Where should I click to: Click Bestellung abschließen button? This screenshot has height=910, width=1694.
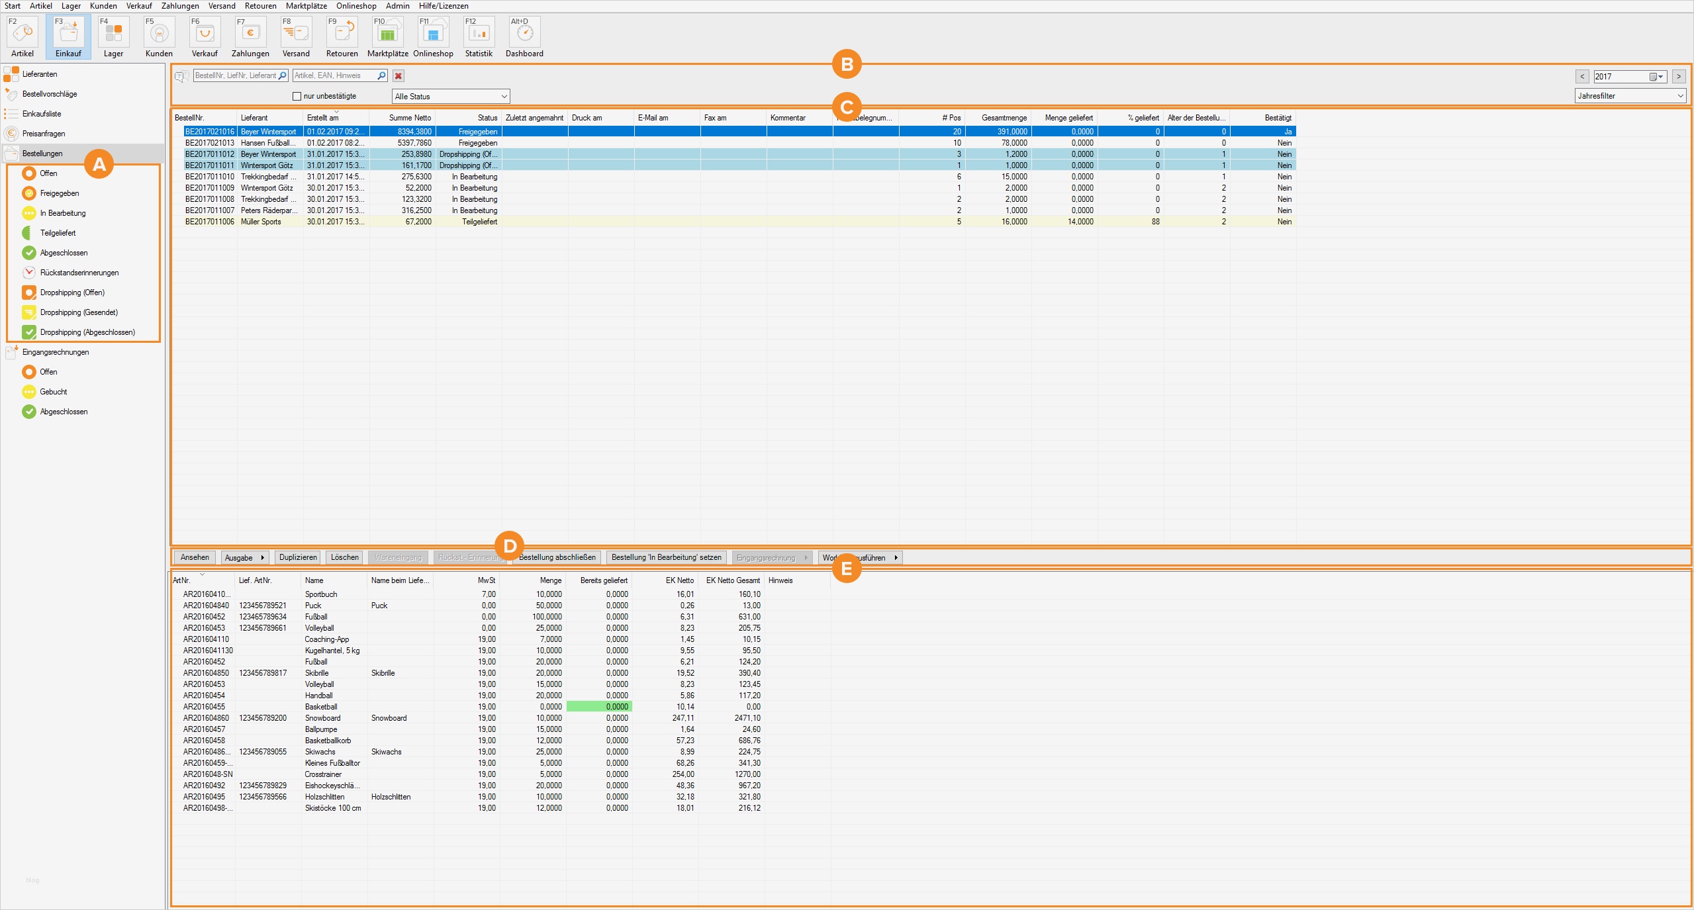point(557,558)
